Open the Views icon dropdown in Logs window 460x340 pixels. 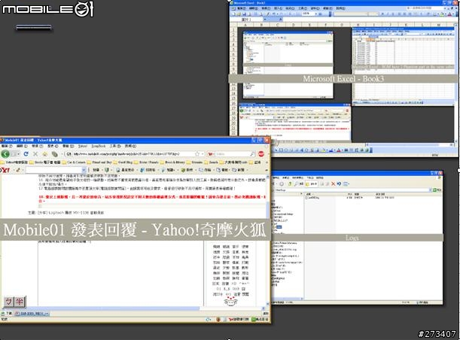346,184
